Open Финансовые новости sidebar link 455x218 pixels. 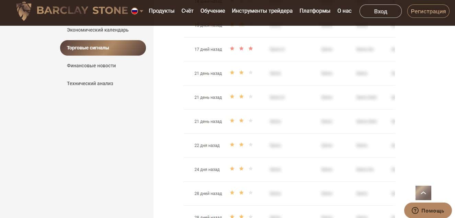pyautogui.click(x=91, y=66)
